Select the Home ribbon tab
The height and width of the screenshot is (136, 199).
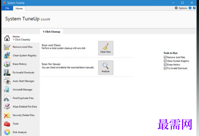coord(19,8)
